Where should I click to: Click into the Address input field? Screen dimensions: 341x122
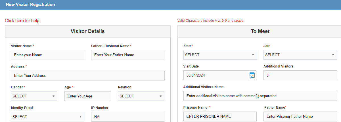[88, 75]
